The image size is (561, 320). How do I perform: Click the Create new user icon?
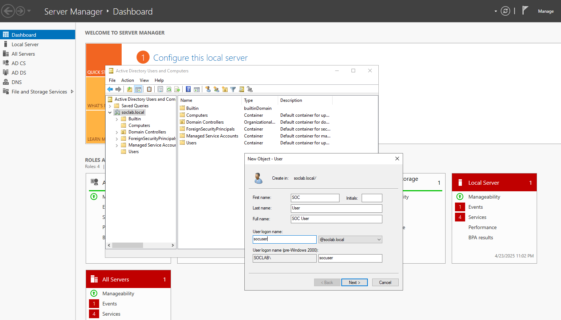point(208,89)
